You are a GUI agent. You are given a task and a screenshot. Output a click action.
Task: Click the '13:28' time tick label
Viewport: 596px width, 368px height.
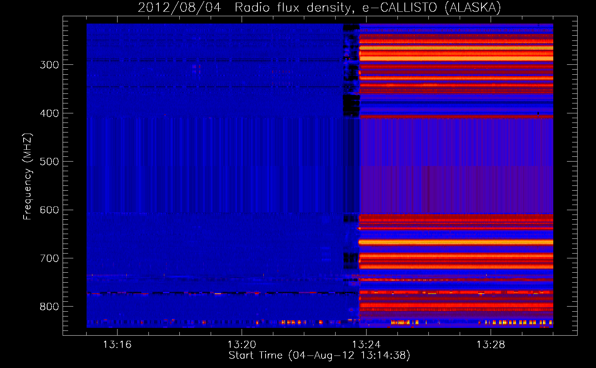click(x=491, y=344)
